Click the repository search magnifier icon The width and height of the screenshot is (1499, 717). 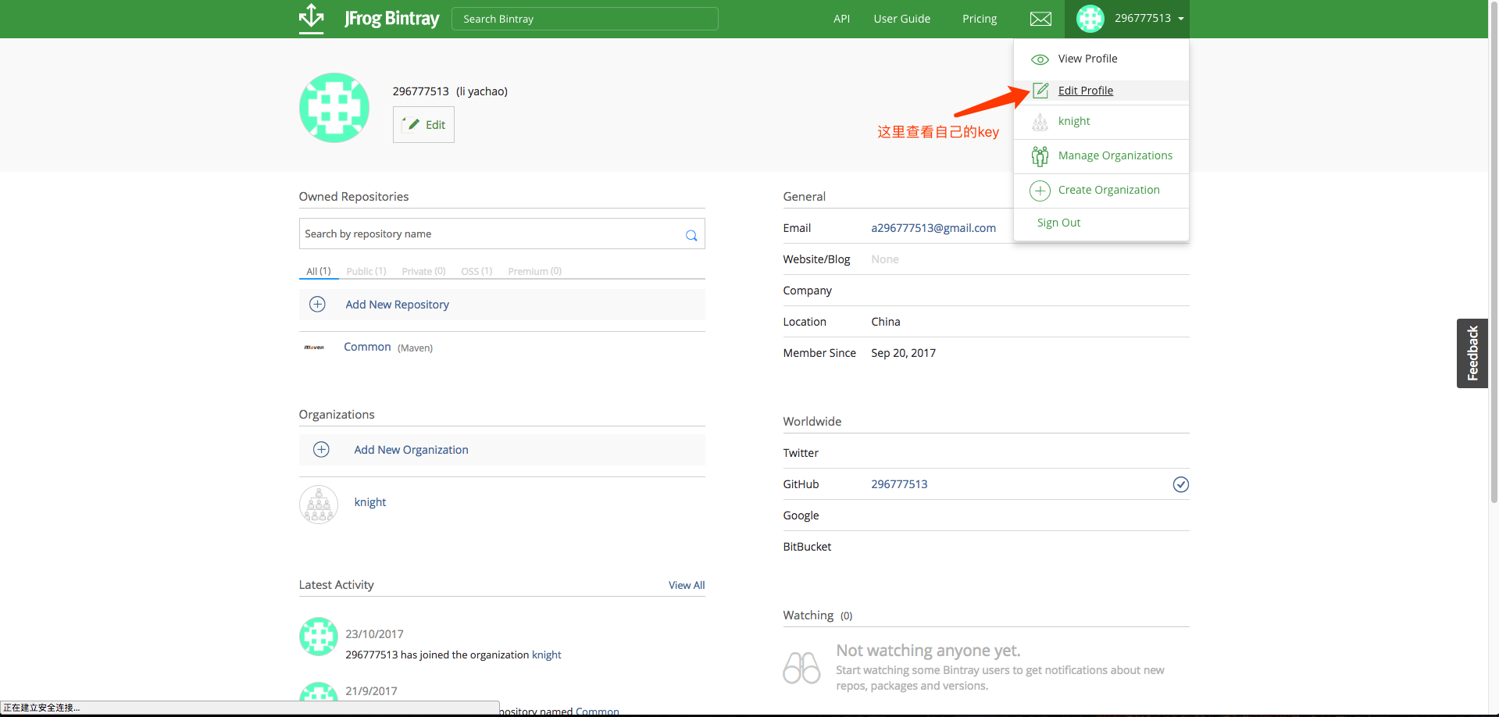(691, 235)
